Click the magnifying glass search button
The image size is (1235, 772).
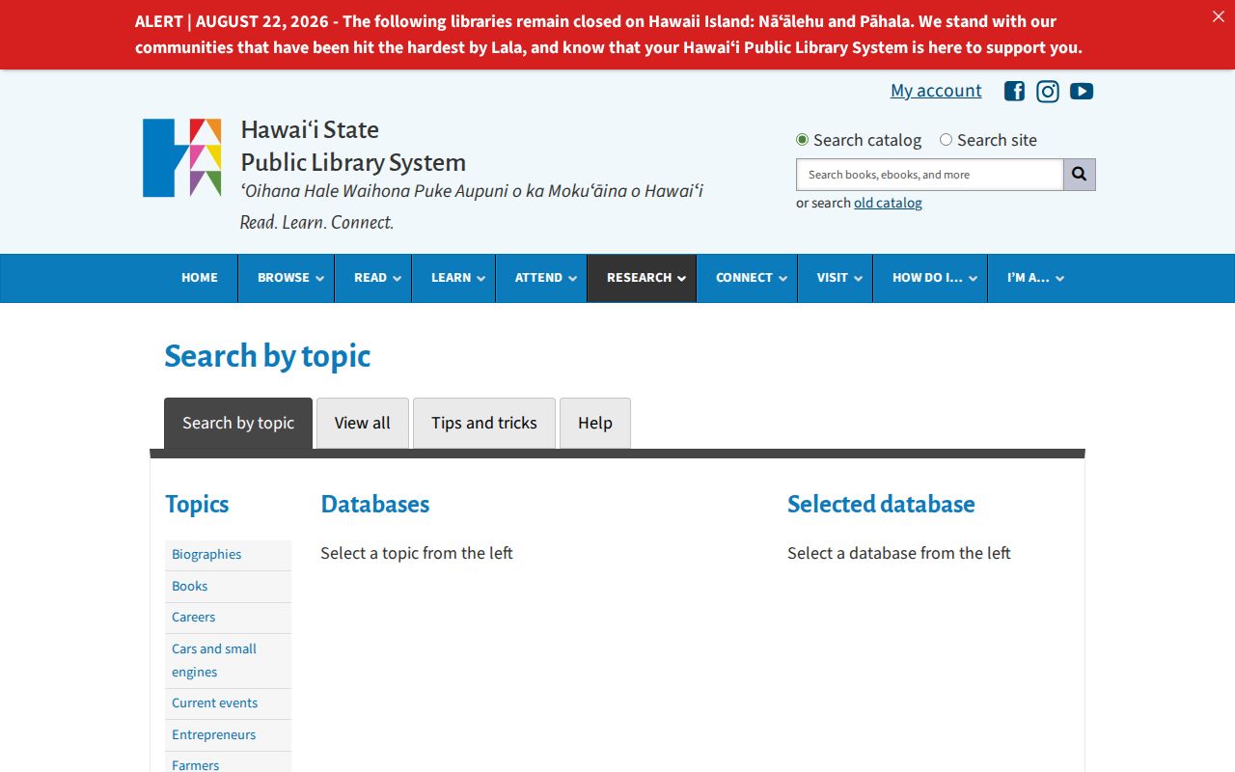(x=1080, y=175)
